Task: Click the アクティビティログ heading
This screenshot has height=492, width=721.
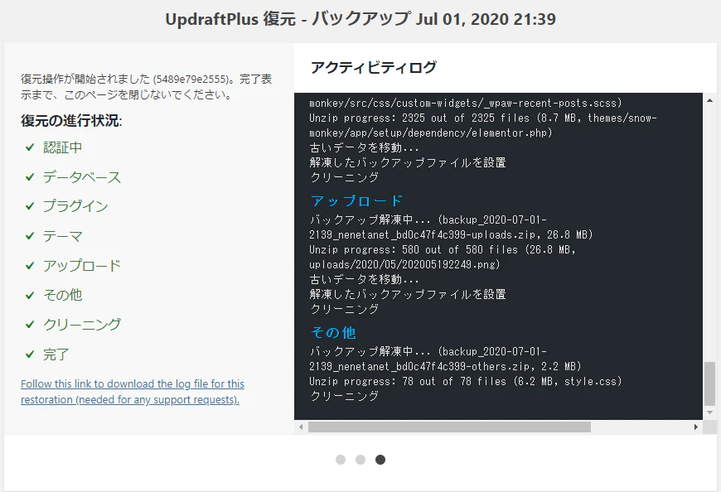Action: click(374, 68)
